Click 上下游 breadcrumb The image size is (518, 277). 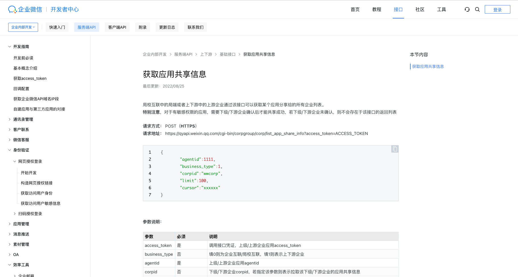click(x=206, y=54)
